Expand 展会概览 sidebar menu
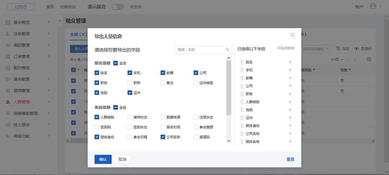The width and height of the screenshot is (389, 175). (49, 22)
